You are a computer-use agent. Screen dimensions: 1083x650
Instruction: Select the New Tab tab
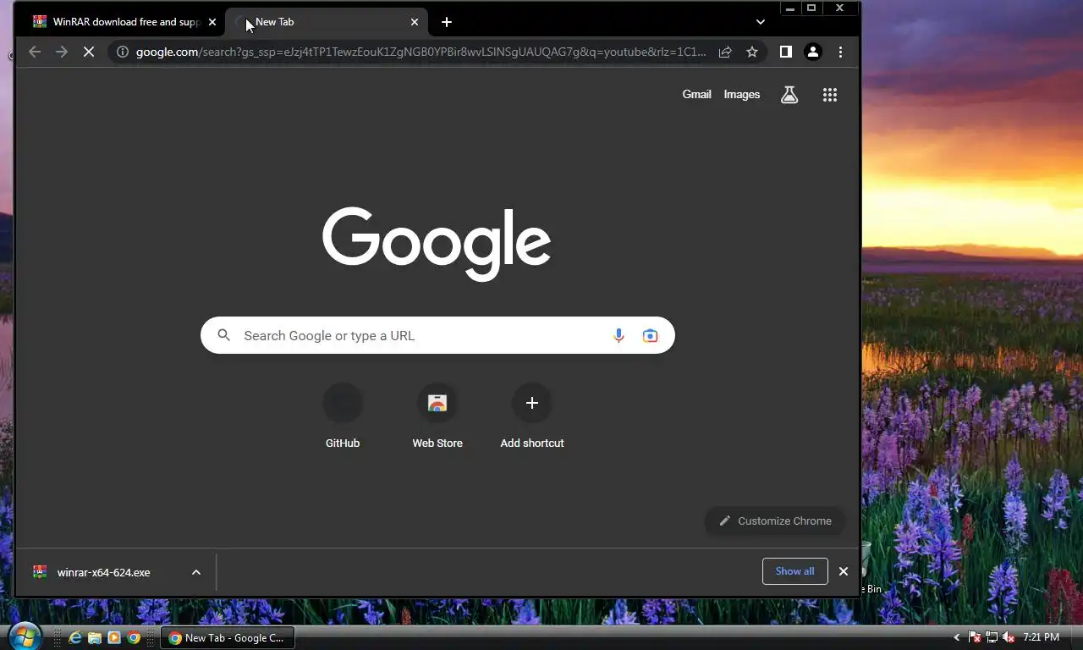(327, 22)
